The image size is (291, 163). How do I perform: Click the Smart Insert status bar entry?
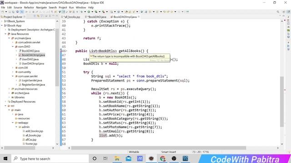pos(169,152)
